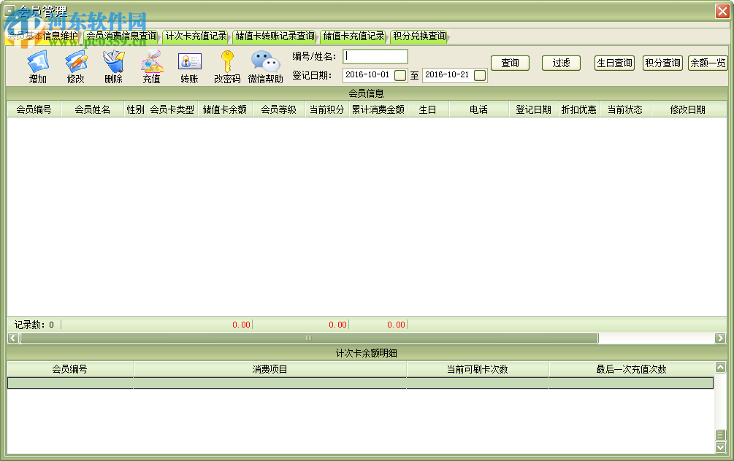Open start date calendar dropdown button
The width and height of the screenshot is (734, 461).
(400, 75)
